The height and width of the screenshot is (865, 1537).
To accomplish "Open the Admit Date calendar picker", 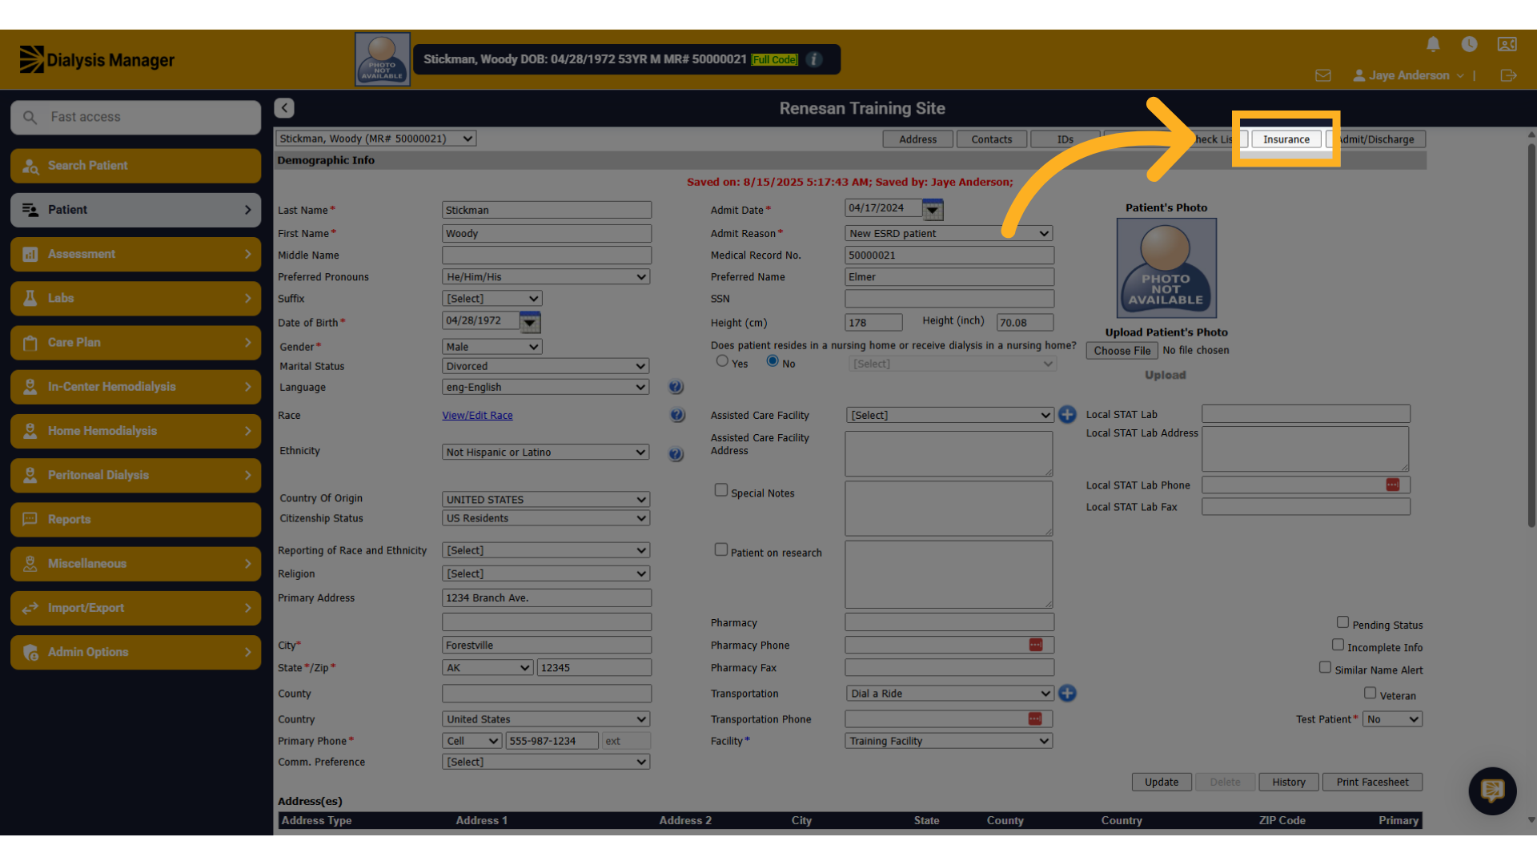I will (933, 210).
